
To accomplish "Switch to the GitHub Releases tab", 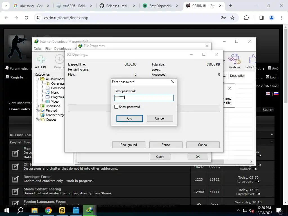I will [x=117, y=6].
